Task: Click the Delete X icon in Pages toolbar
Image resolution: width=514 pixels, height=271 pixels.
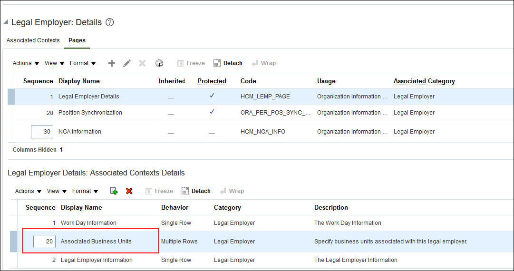Action: coord(142,63)
